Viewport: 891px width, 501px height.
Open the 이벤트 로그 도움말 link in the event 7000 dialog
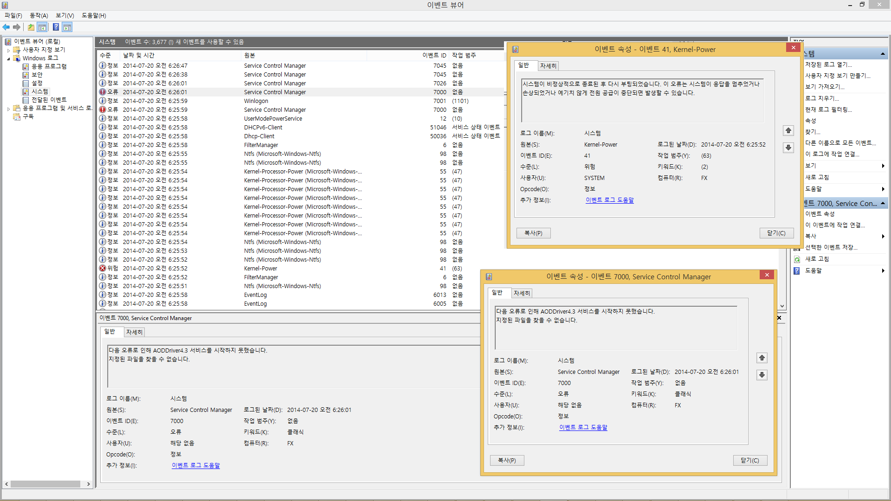(x=583, y=428)
